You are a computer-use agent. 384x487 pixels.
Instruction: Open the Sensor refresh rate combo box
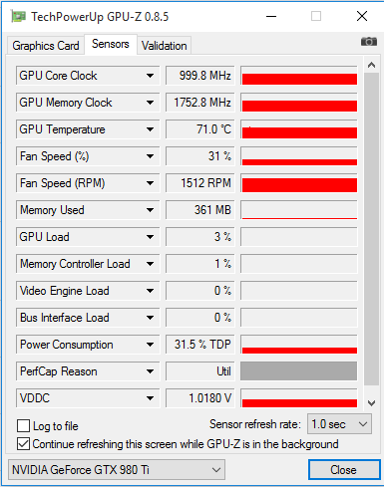tap(339, 424)
